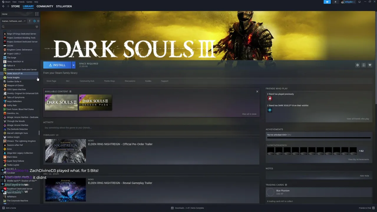Open the Points Shop link
377x212 pixels.
(x=109, y=81)
